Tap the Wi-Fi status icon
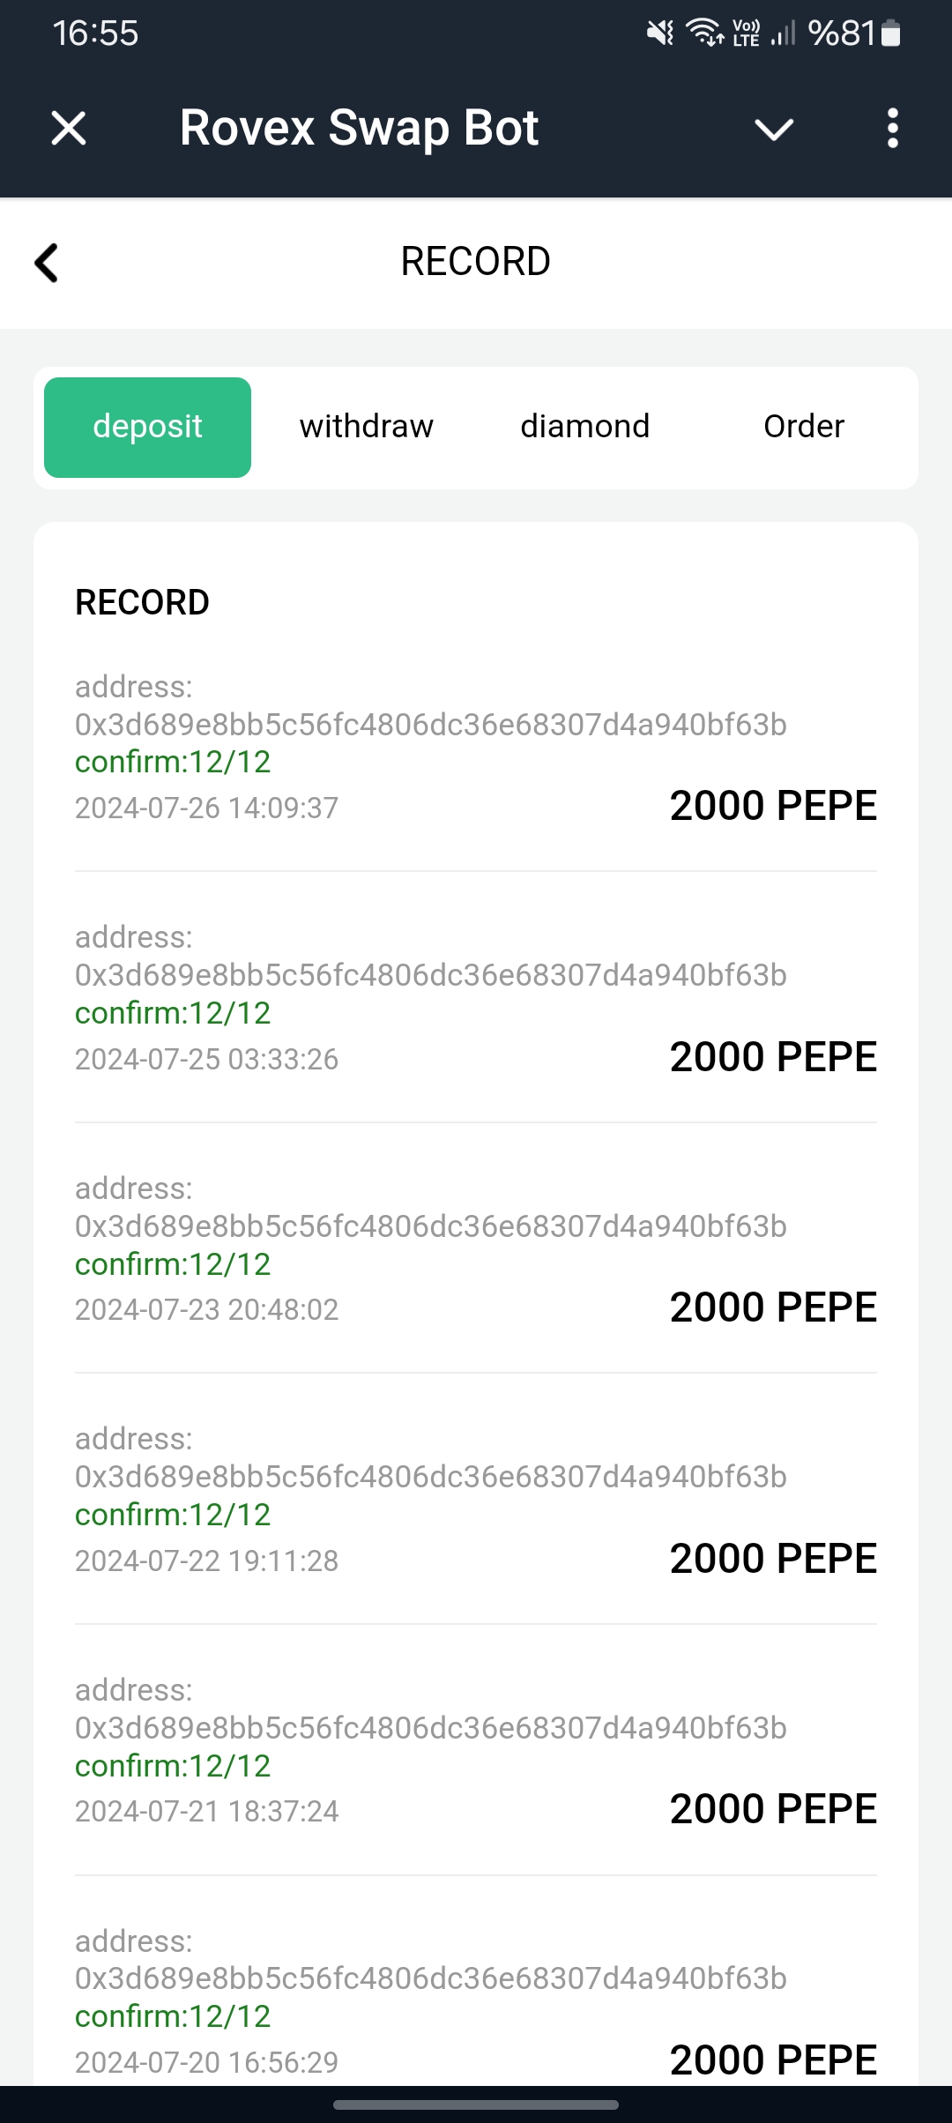 704,33
